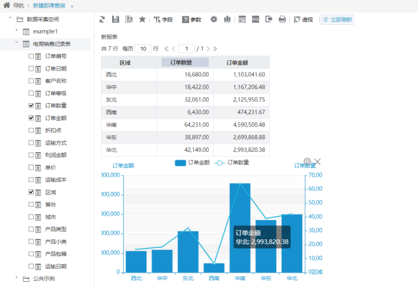Collapse the 数据采集空间 folder
Screen dimensions: 418x288
pyautogui.click(x=10, y=18)
